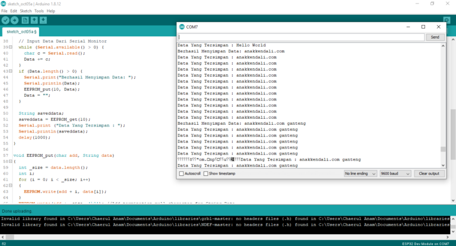This screenshot has height=246, width=456.
Task: Save sketch using the Save icon
Action: pos(43,20)
